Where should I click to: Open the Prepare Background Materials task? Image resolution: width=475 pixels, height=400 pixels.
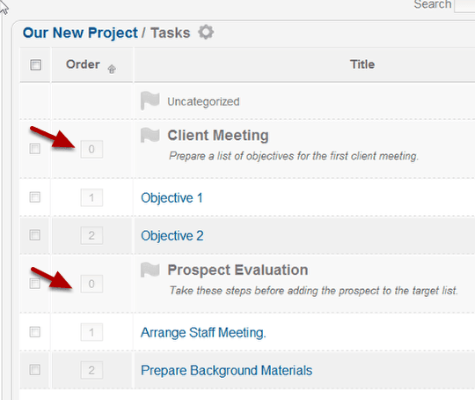point(226,371)
